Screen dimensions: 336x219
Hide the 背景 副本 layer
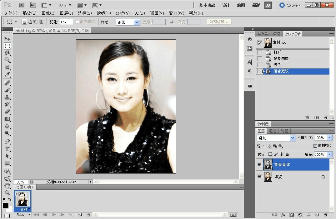(x=259, y=164)
